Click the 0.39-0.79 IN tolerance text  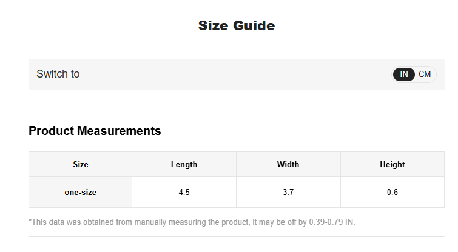click(332, 222)
